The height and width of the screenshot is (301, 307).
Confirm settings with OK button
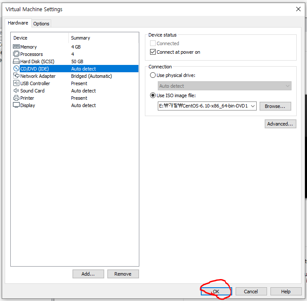216,292
